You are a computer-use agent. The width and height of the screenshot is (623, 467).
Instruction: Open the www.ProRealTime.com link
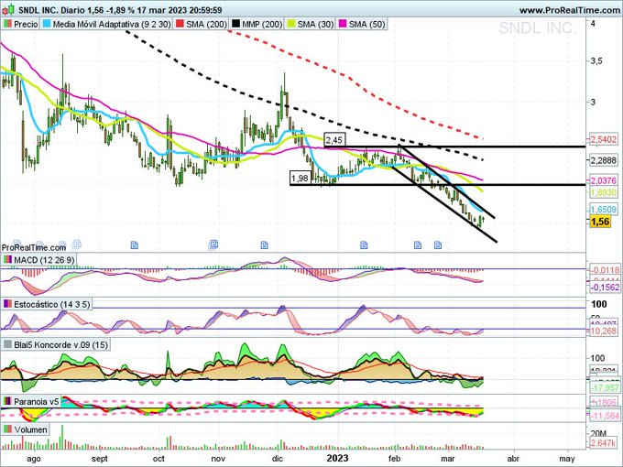[570, 10]
